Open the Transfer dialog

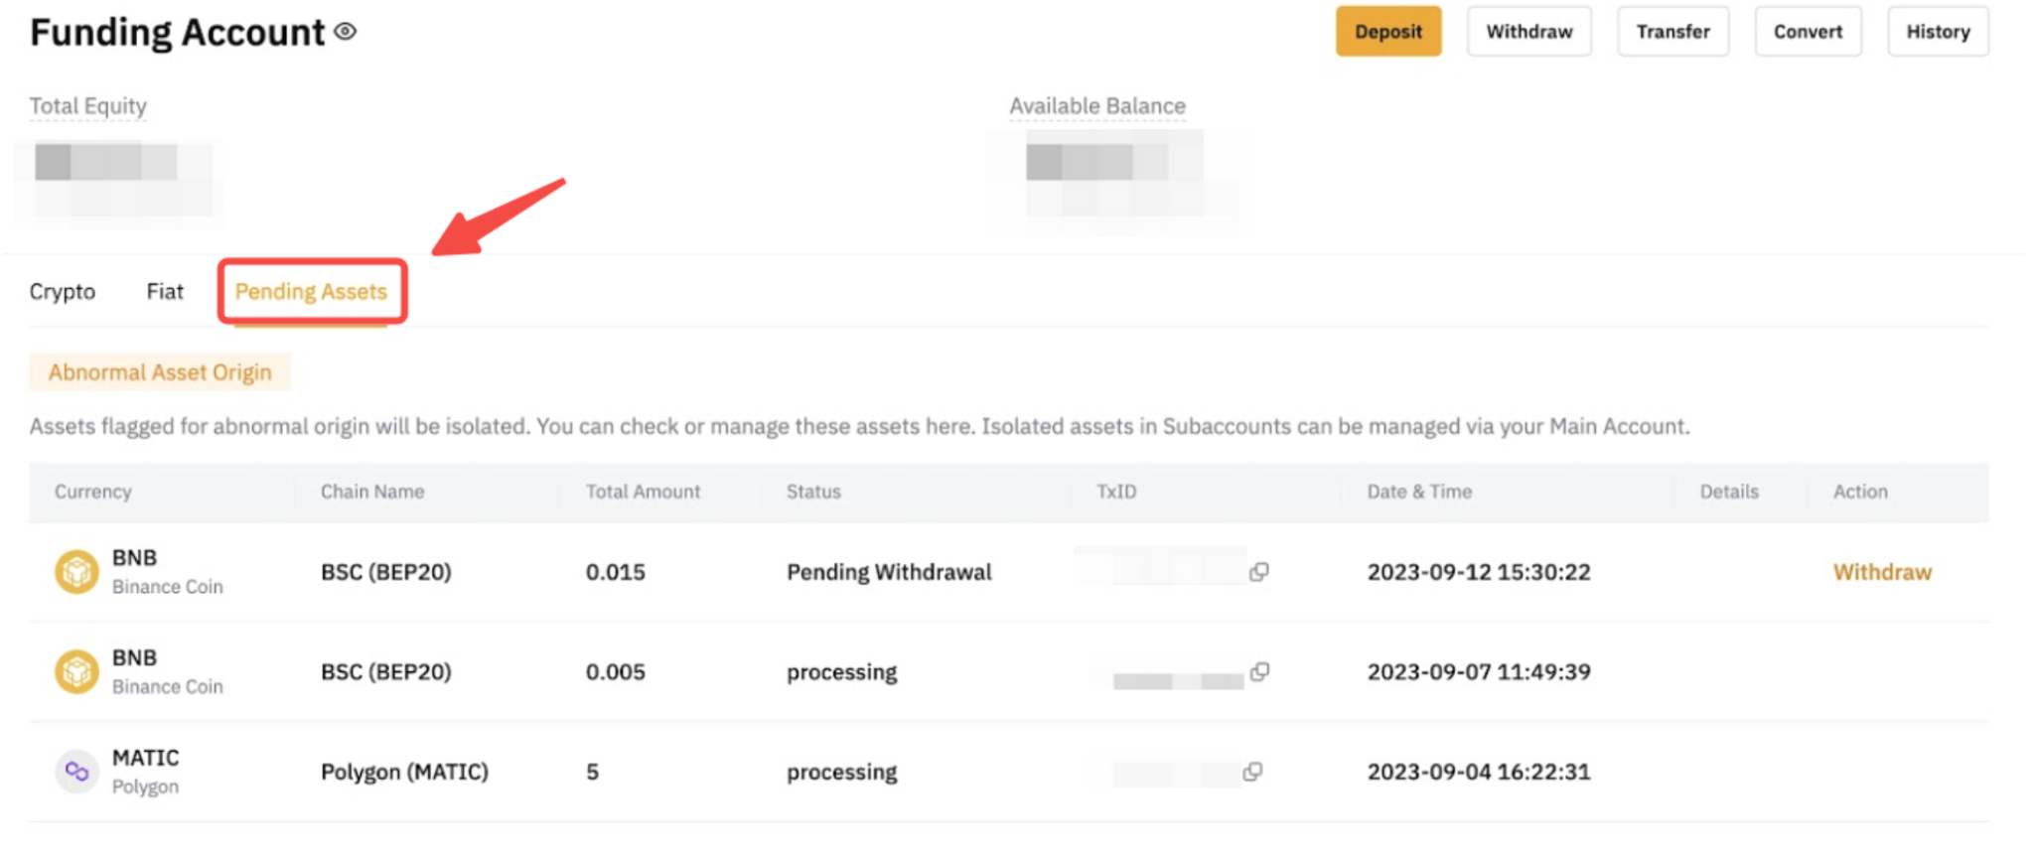[x=1672, y=32]
